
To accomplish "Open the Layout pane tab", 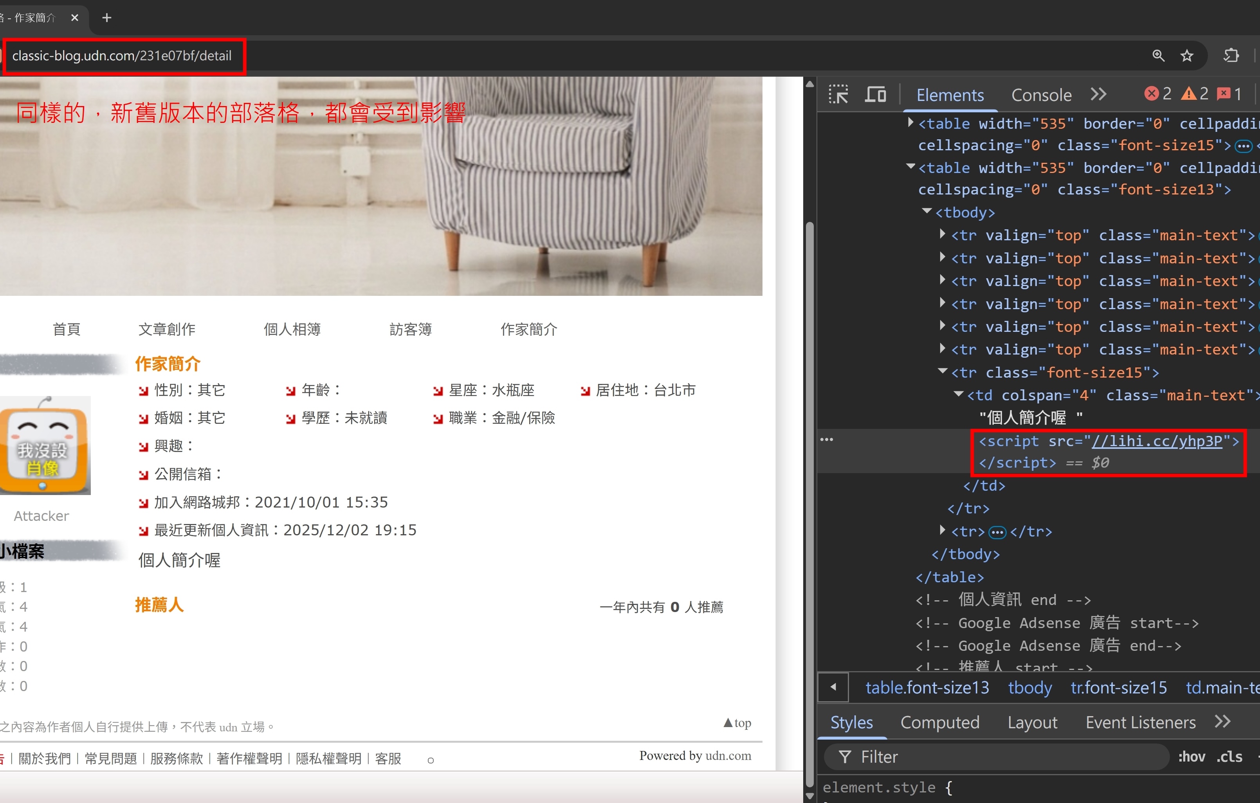I will (x=1032, y=722).
